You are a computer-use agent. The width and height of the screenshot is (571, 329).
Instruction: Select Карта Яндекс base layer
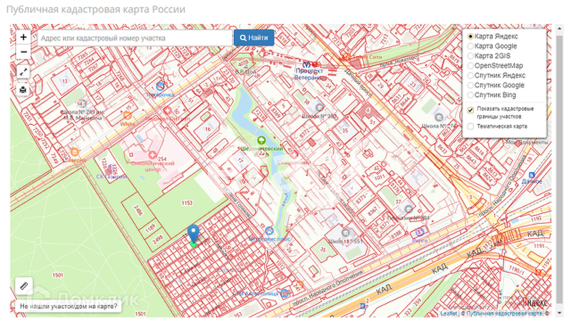471,36
